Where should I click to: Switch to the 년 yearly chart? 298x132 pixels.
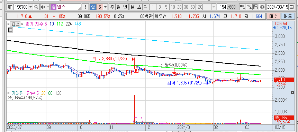pos(125,7)
